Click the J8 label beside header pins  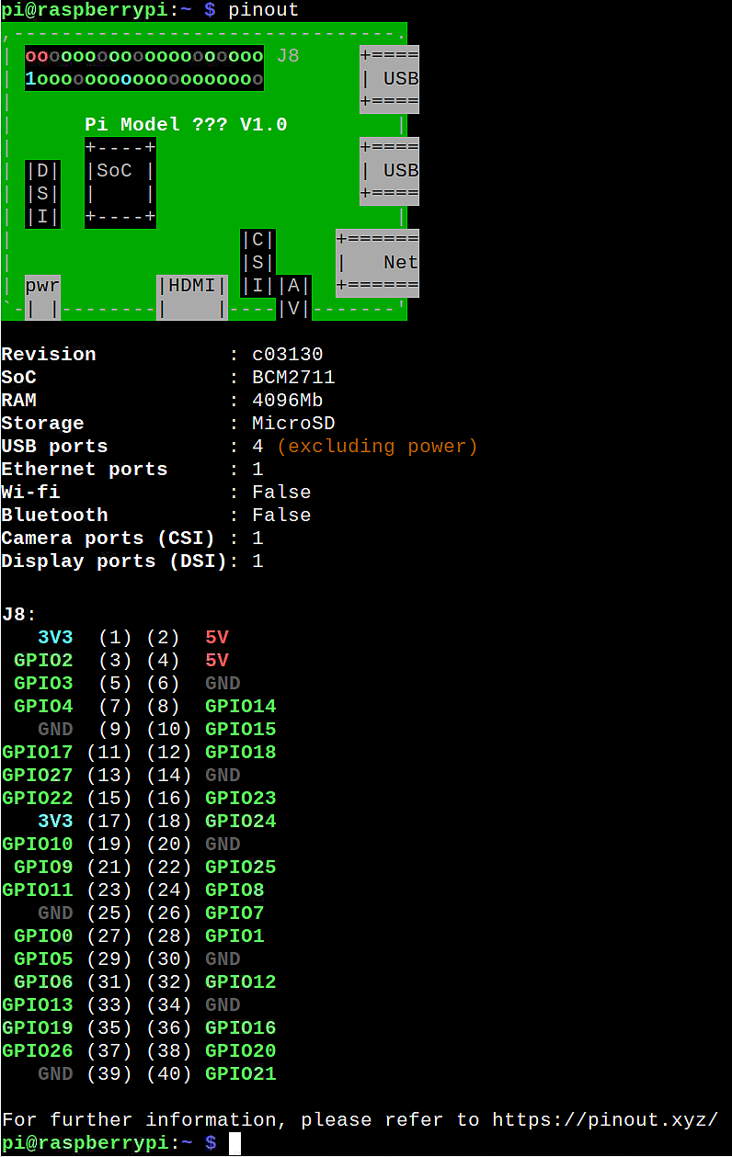[288, 56]
